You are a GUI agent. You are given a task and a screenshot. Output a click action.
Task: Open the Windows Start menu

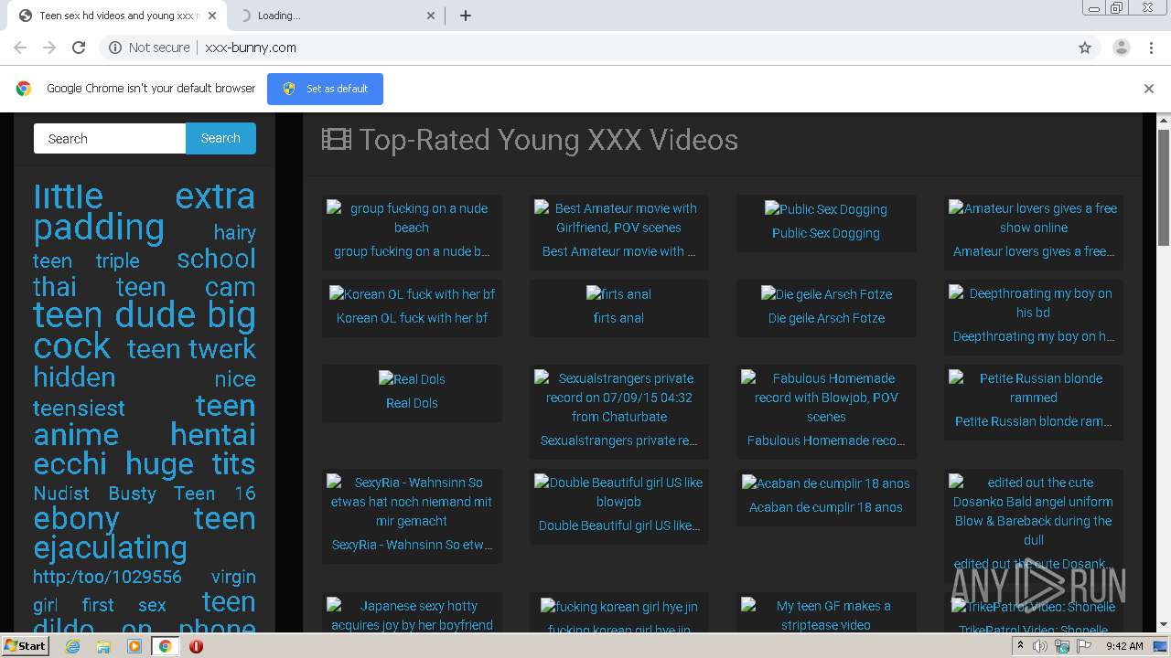[26, 646]
